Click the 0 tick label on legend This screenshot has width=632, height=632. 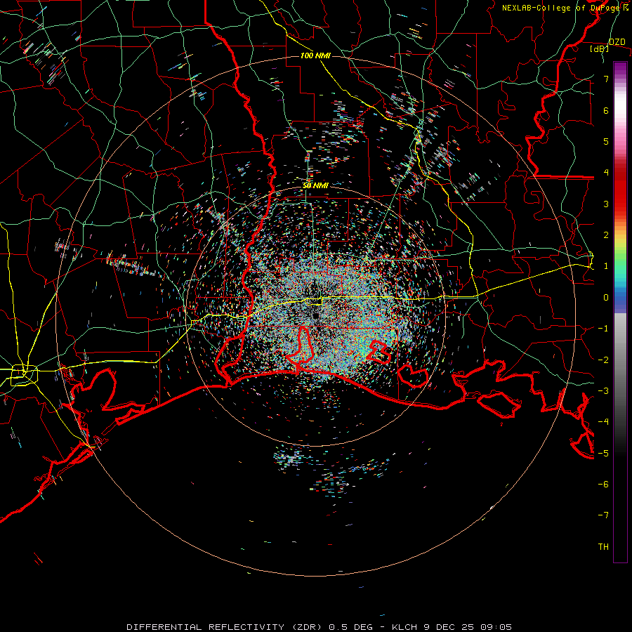(x=606, y=298)
